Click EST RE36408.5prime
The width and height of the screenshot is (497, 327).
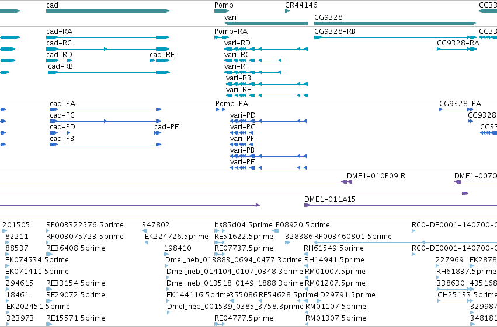[x=49, y=254]
